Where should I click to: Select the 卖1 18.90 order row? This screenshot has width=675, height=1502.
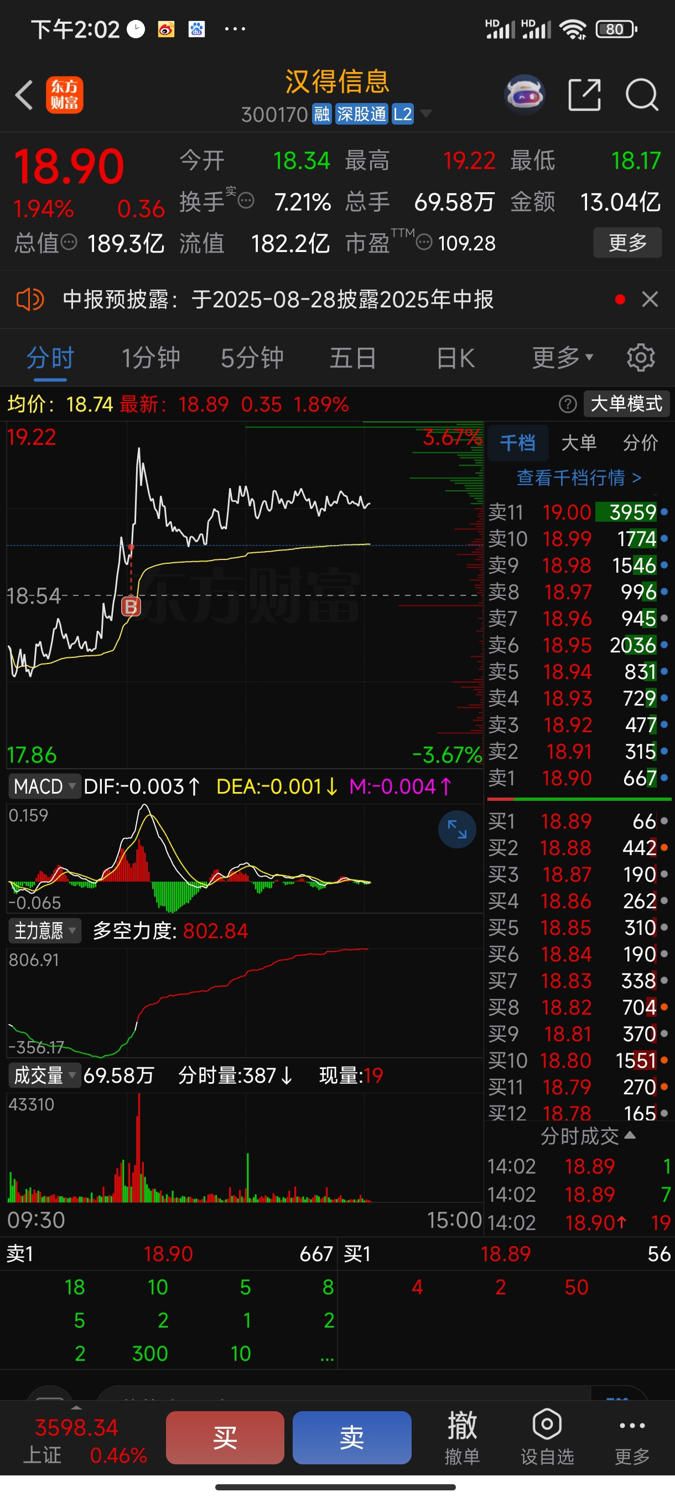coord(579,778)
